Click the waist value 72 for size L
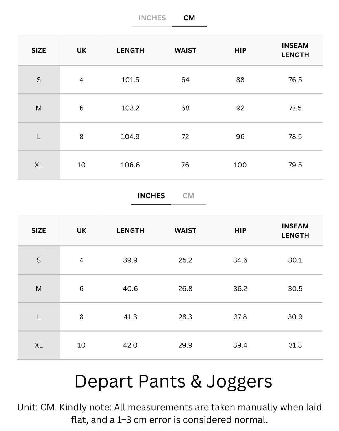The width and height of the screenshot is (339, 431). tap(185, 137)
